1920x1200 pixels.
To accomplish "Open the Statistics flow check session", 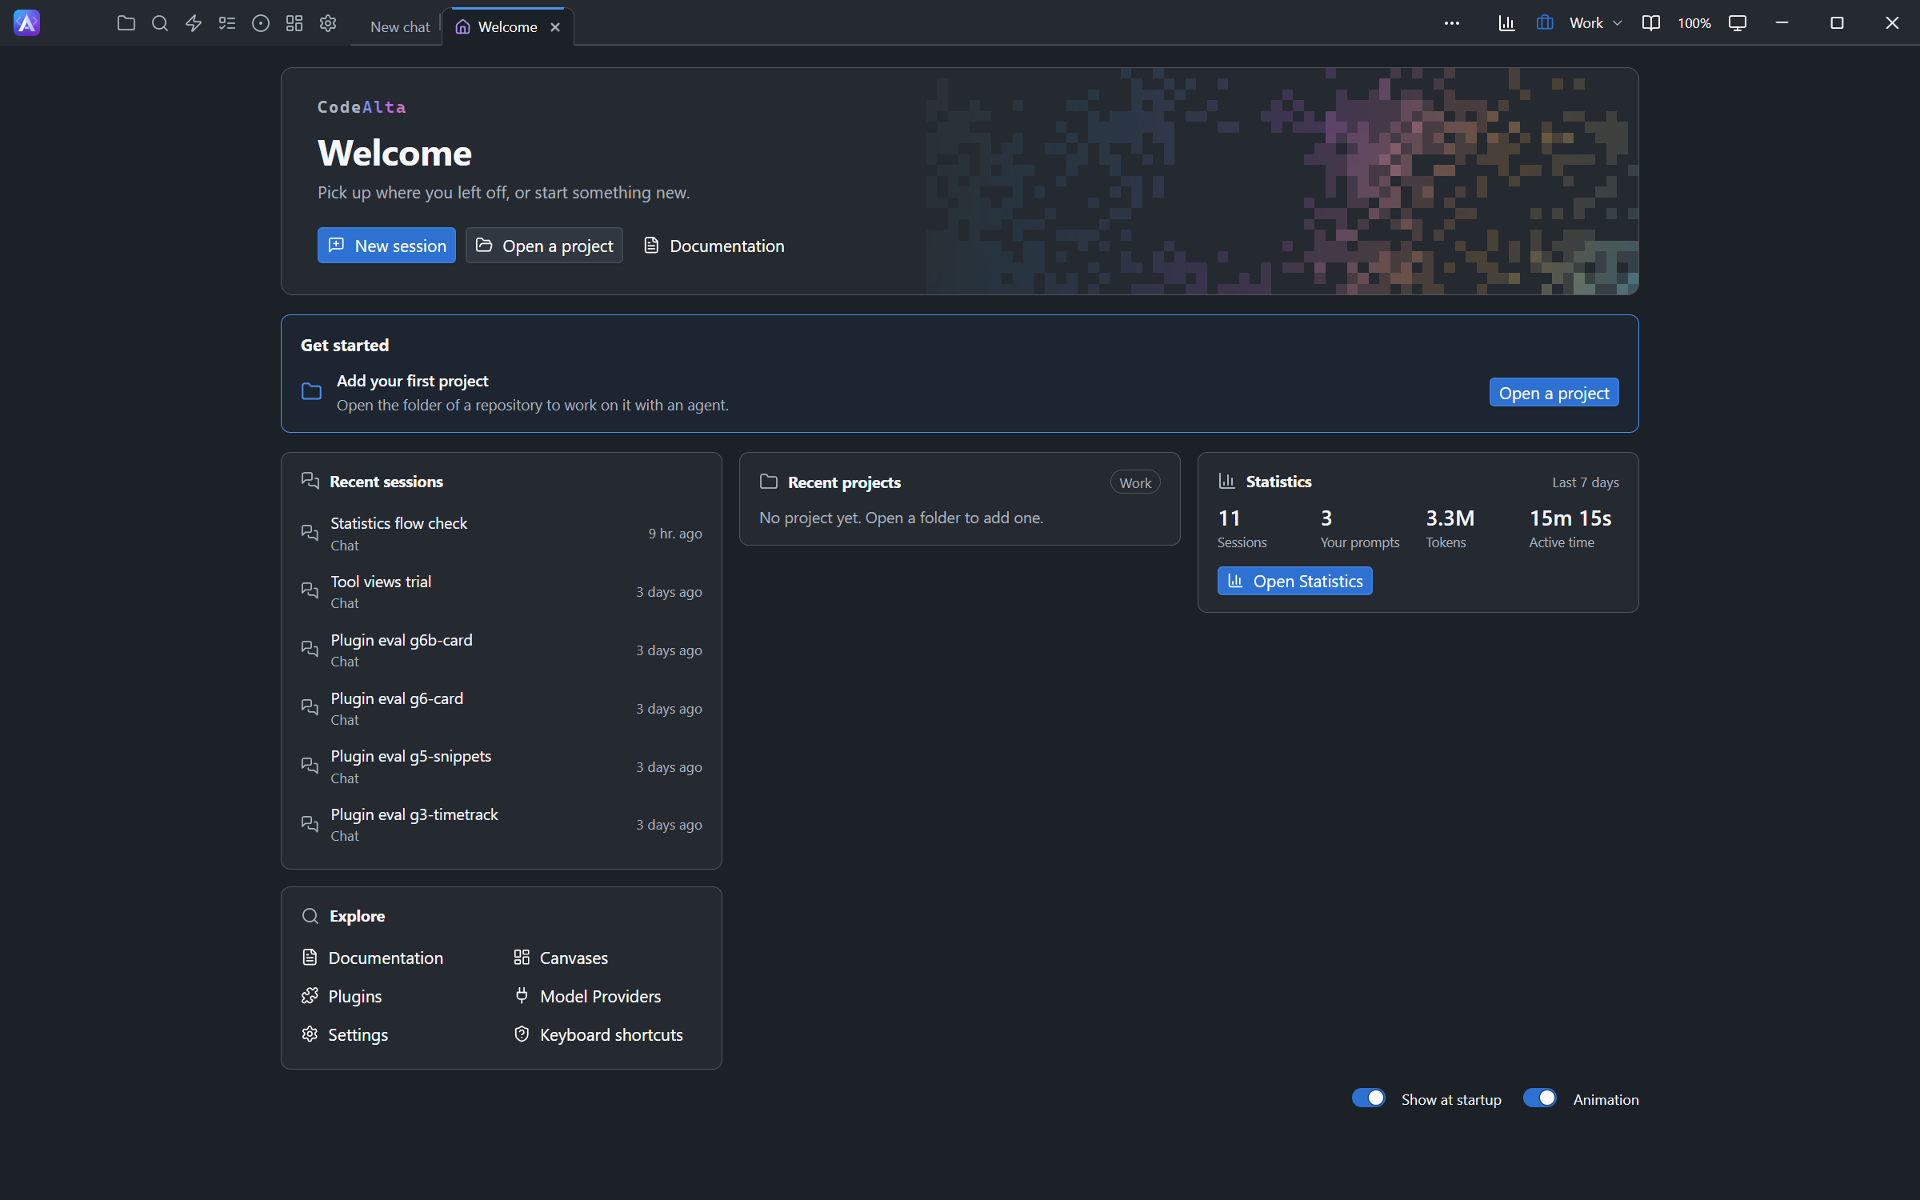I will click(x=502, y=534).
